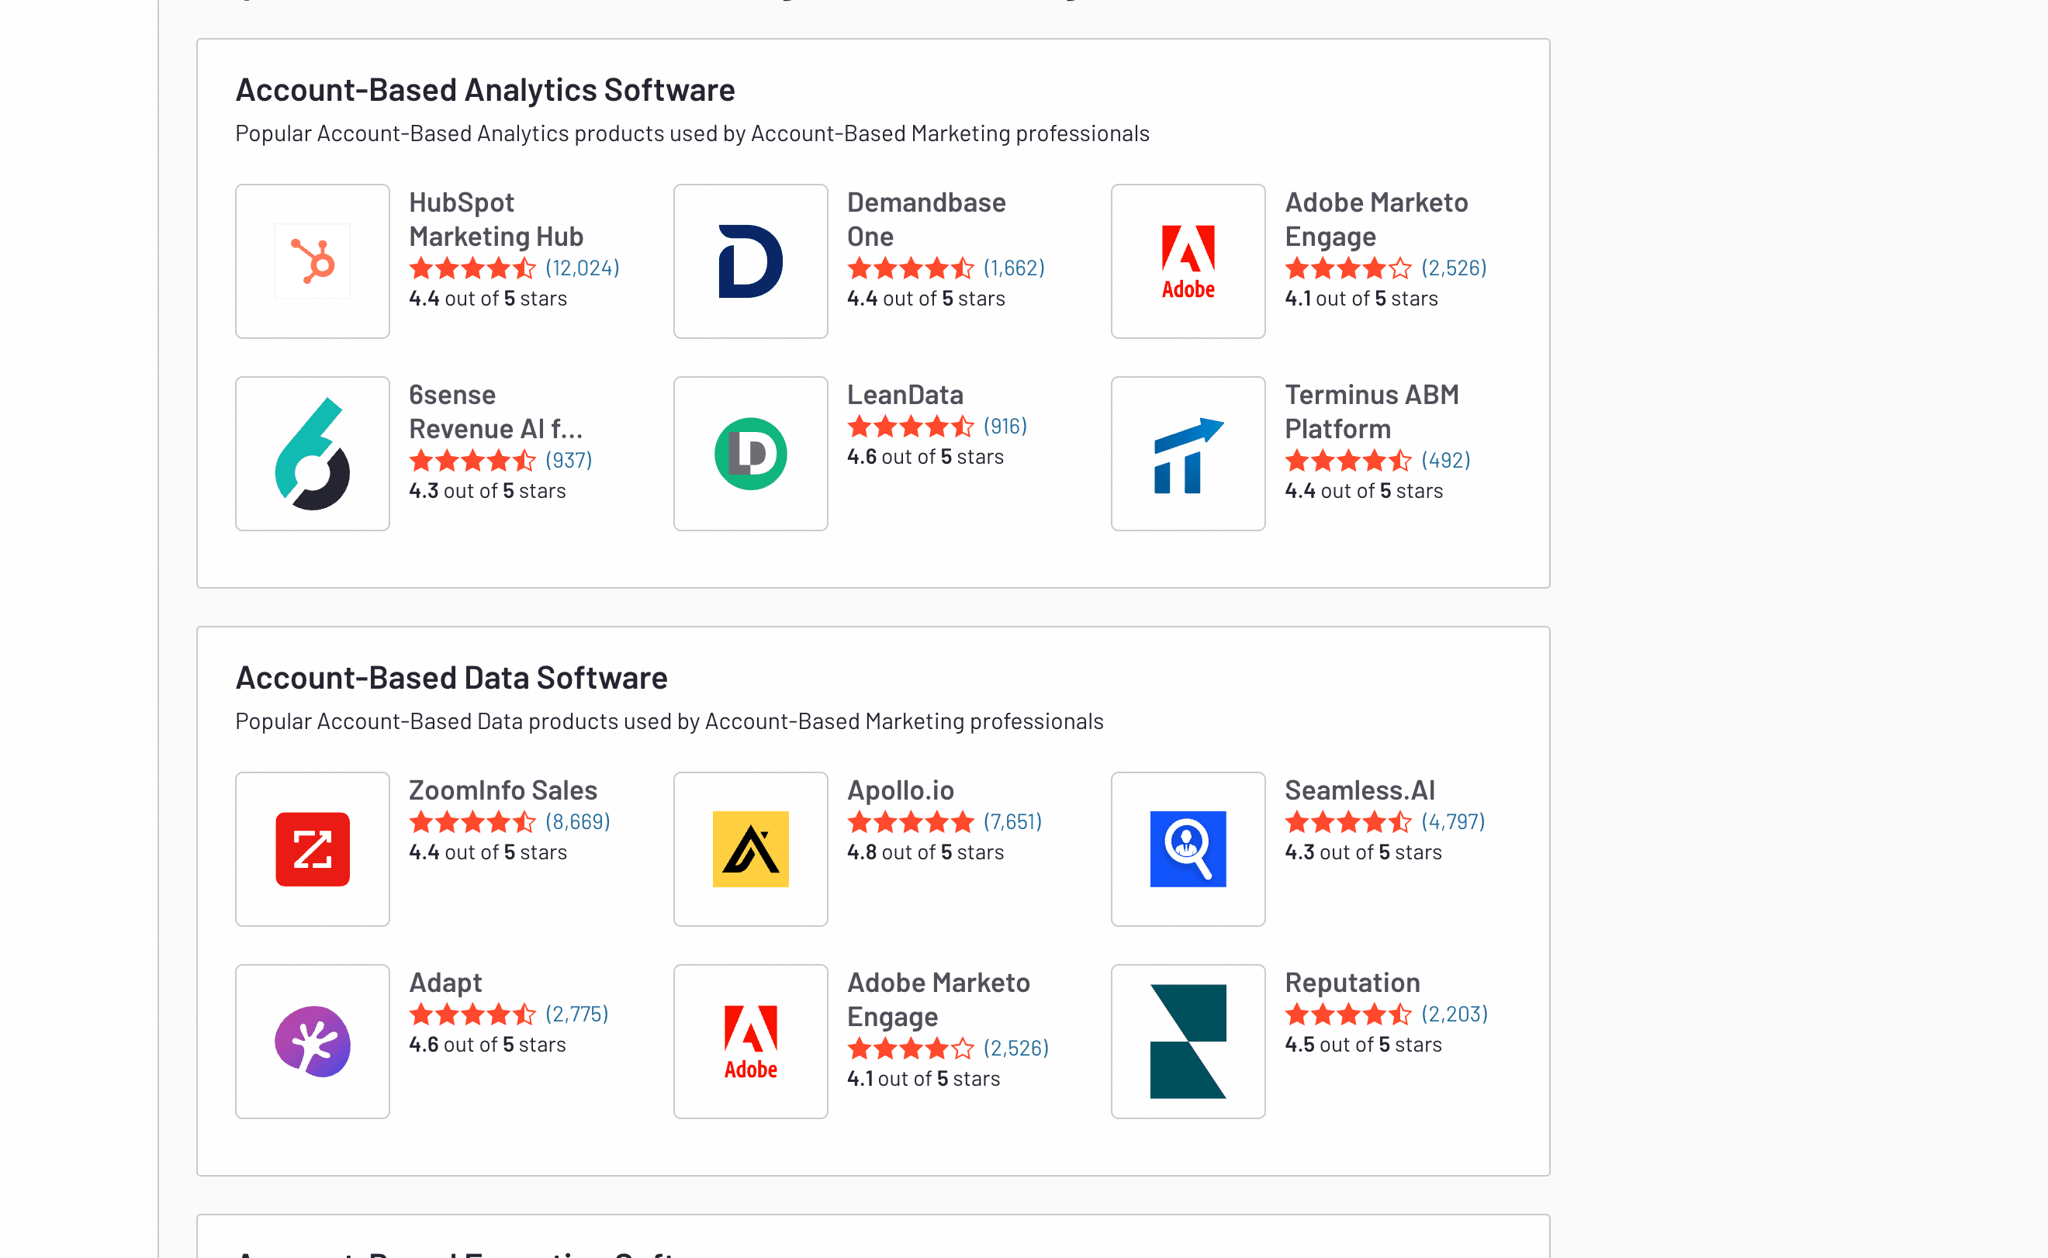
Task: Open HubSpot Marketing Hub product name link
Action: coord(495,219)
